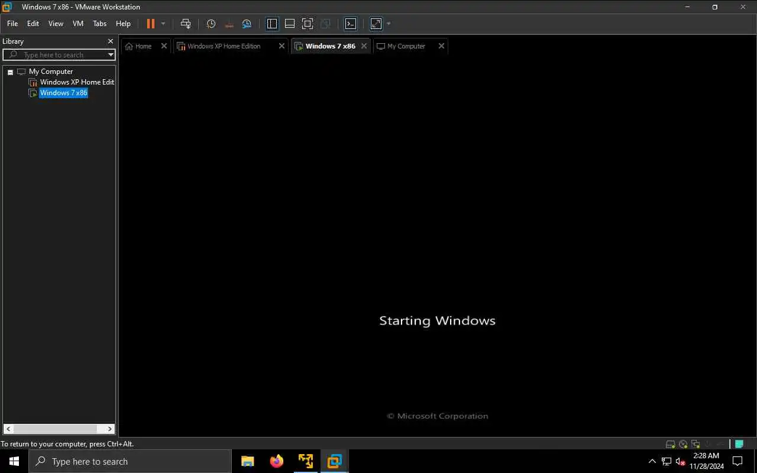Enter full screen mode icon

pyautogui.click(x=308, y=24)
